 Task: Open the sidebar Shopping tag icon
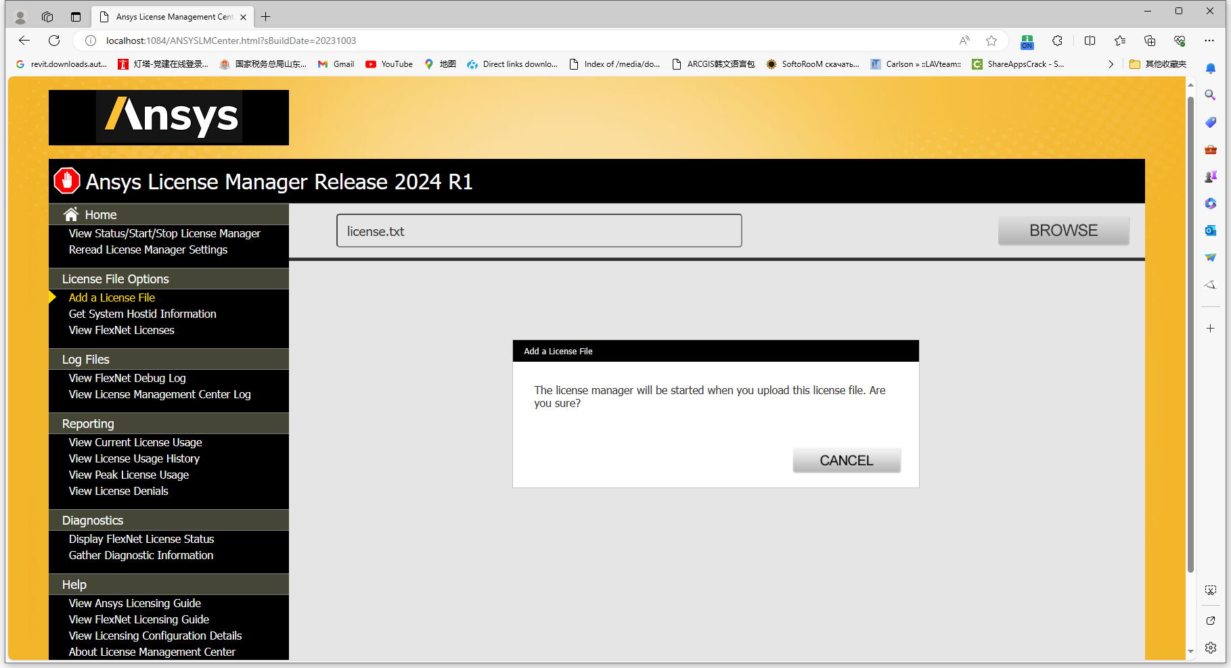click(x=1211, y=122)
